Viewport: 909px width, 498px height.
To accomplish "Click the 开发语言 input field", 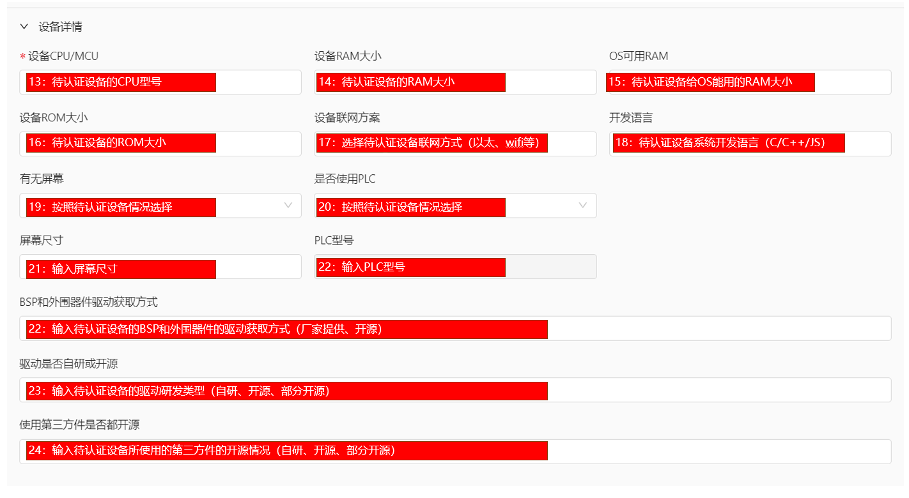I will click(750, 144).
